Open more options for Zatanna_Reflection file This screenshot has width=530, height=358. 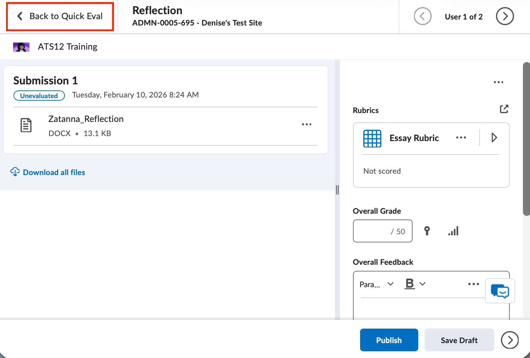tap(307, 124)
